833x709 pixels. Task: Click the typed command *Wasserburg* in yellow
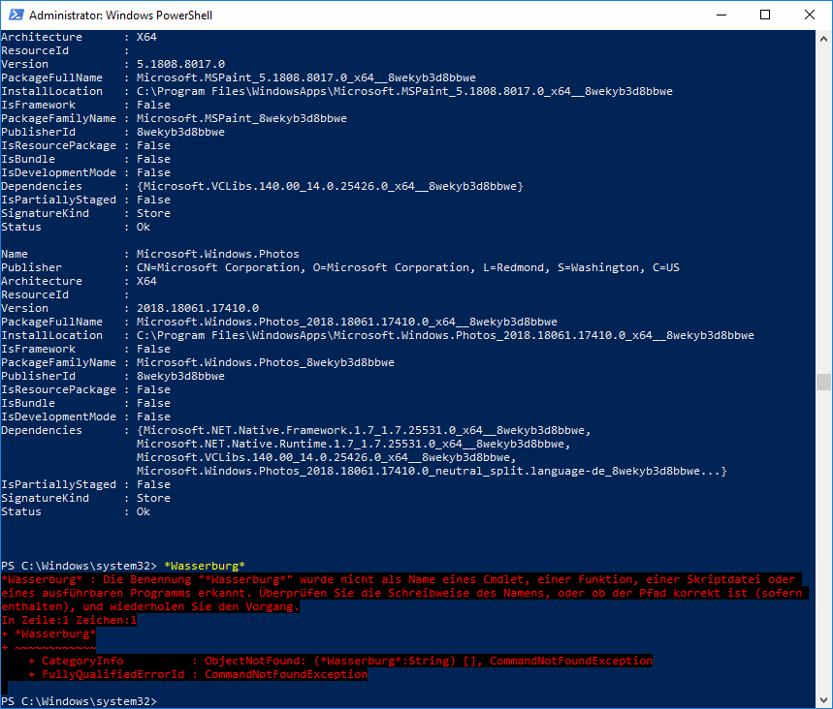(x=205, y=566)
